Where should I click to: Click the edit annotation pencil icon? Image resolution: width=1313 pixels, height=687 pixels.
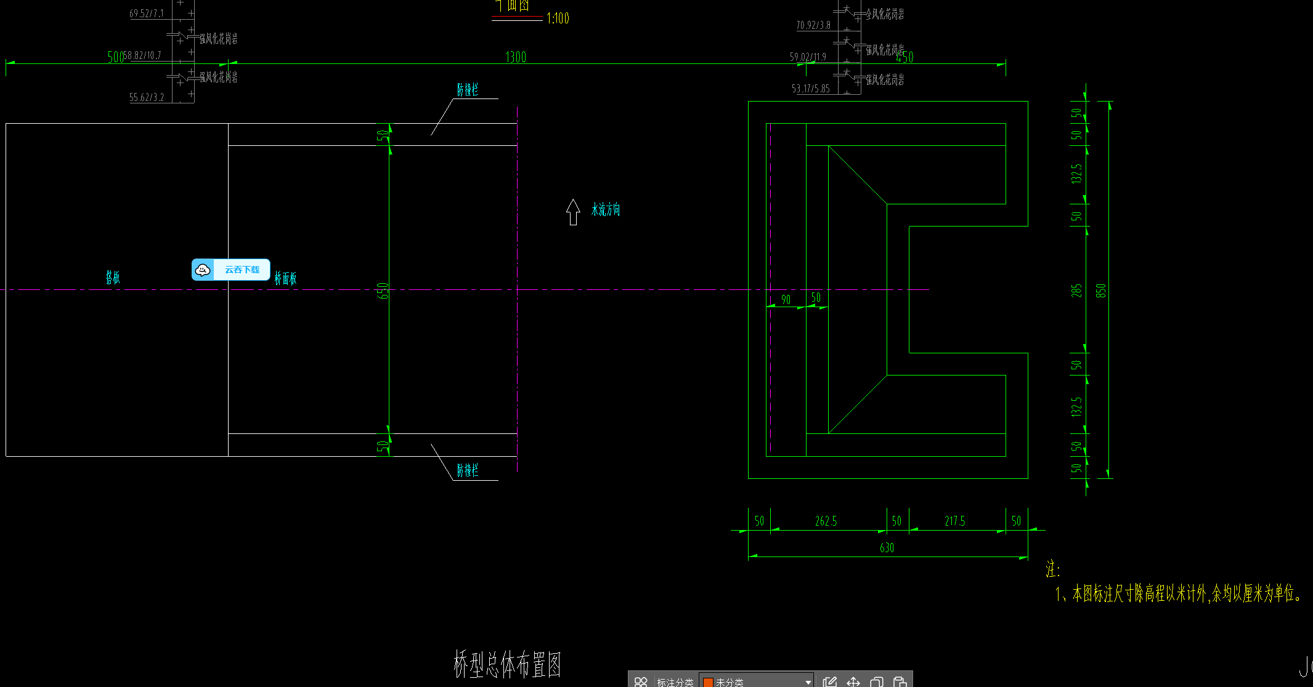click(x=829, y=681)
